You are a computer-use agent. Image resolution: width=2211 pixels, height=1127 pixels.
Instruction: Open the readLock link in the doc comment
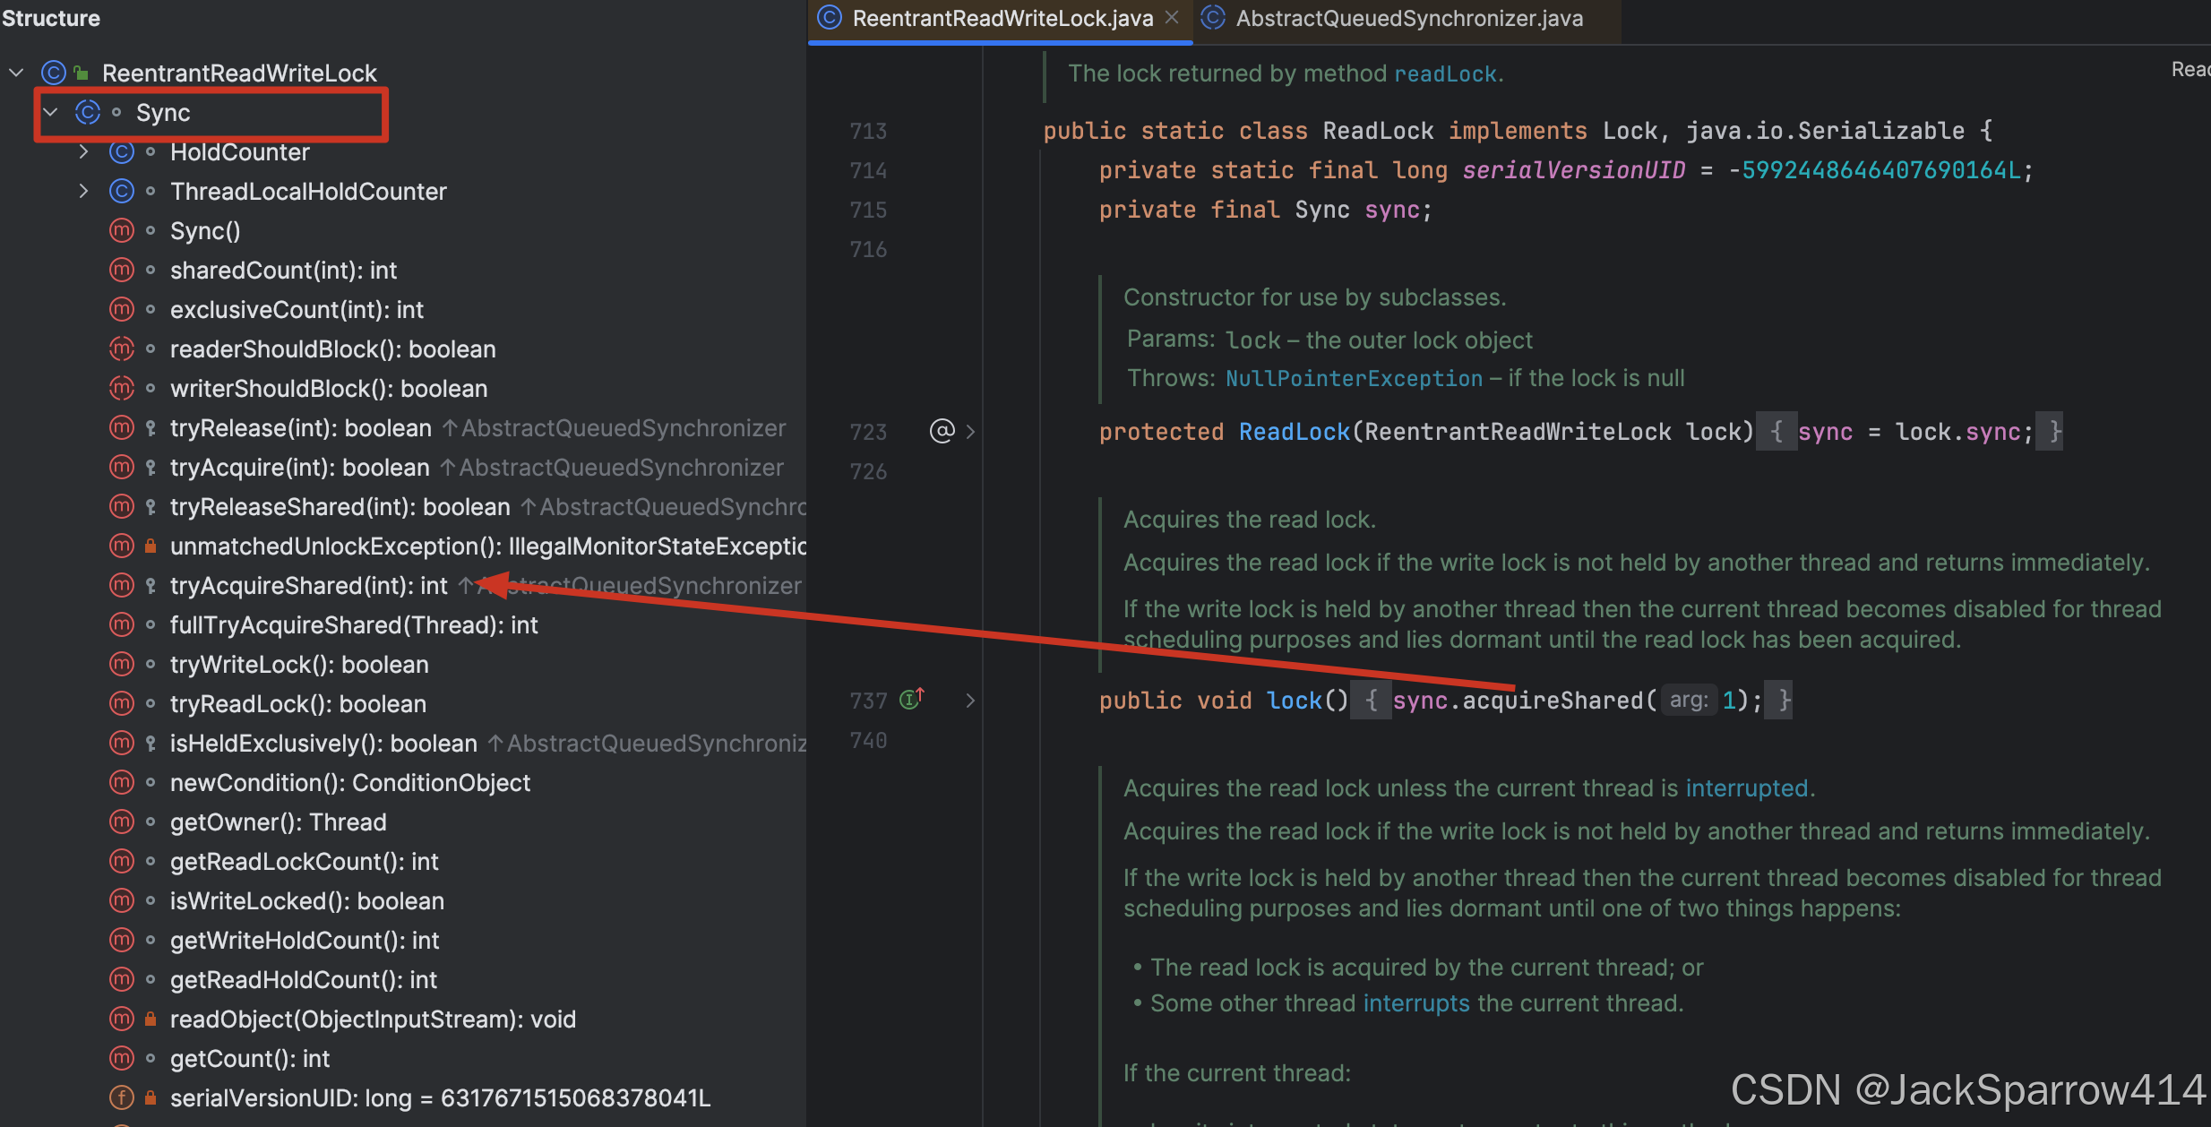1445,73
